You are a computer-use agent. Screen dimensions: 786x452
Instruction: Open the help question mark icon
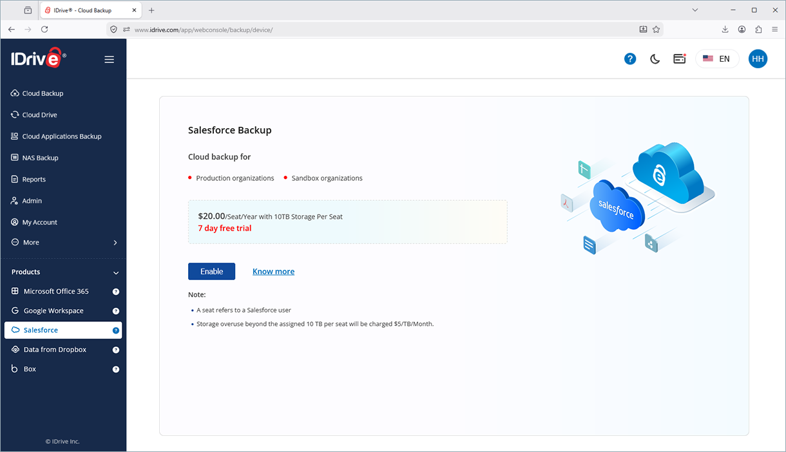coord(630,59)
